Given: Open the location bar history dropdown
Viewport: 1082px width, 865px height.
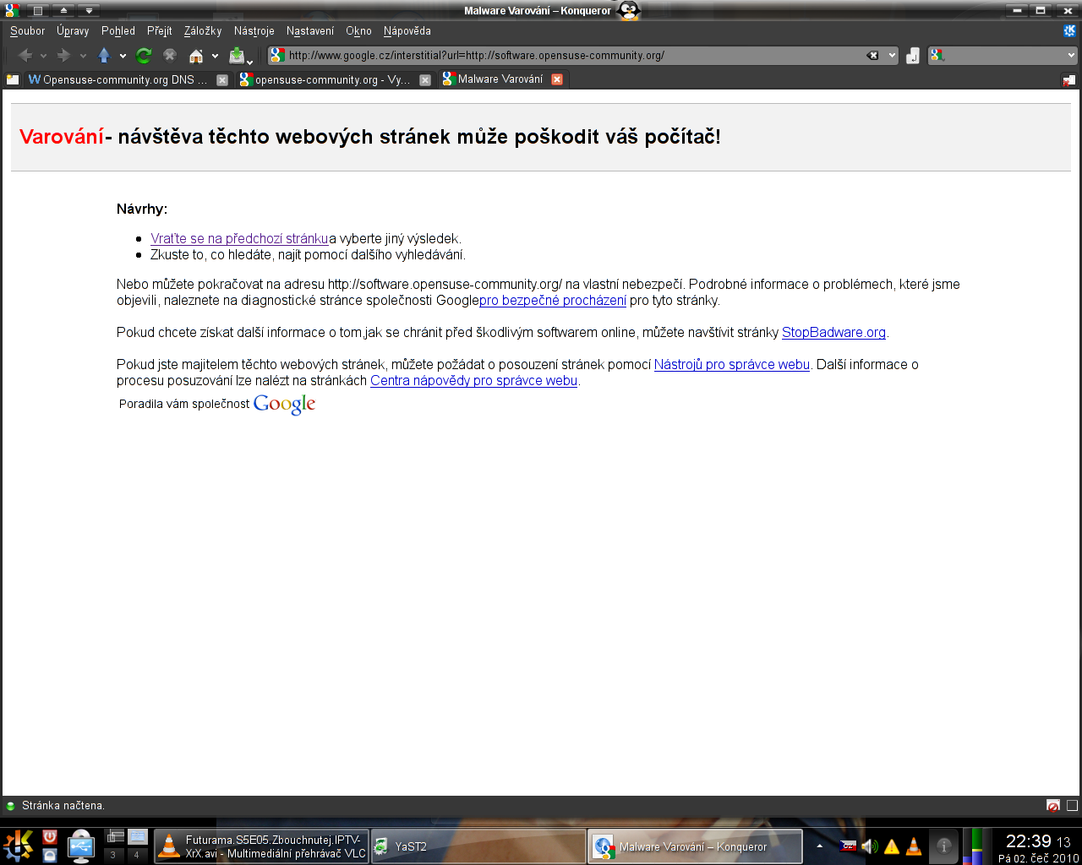Looking at the screenshot, I should [x=892, y=56].
